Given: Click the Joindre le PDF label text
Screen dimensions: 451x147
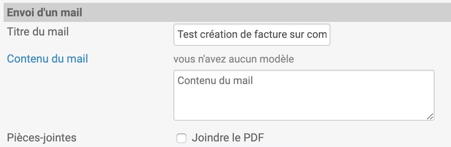Looking at the screenshot, I should pos(228,138).
